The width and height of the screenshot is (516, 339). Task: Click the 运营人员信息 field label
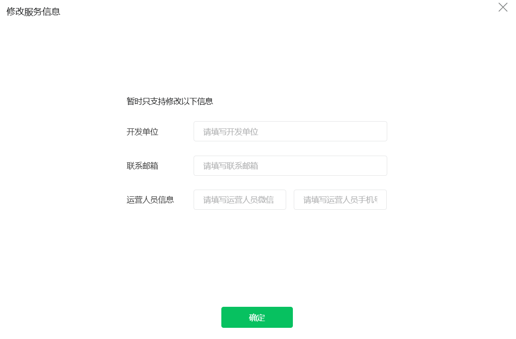tap(150, 200)
